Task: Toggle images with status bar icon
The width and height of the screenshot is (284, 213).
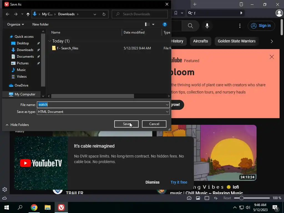Action: tap(198, 198)
